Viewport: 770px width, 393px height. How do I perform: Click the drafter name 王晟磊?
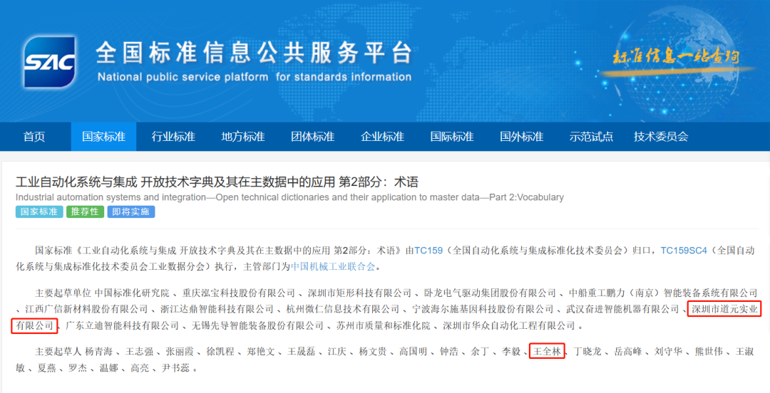click(302, 352)
